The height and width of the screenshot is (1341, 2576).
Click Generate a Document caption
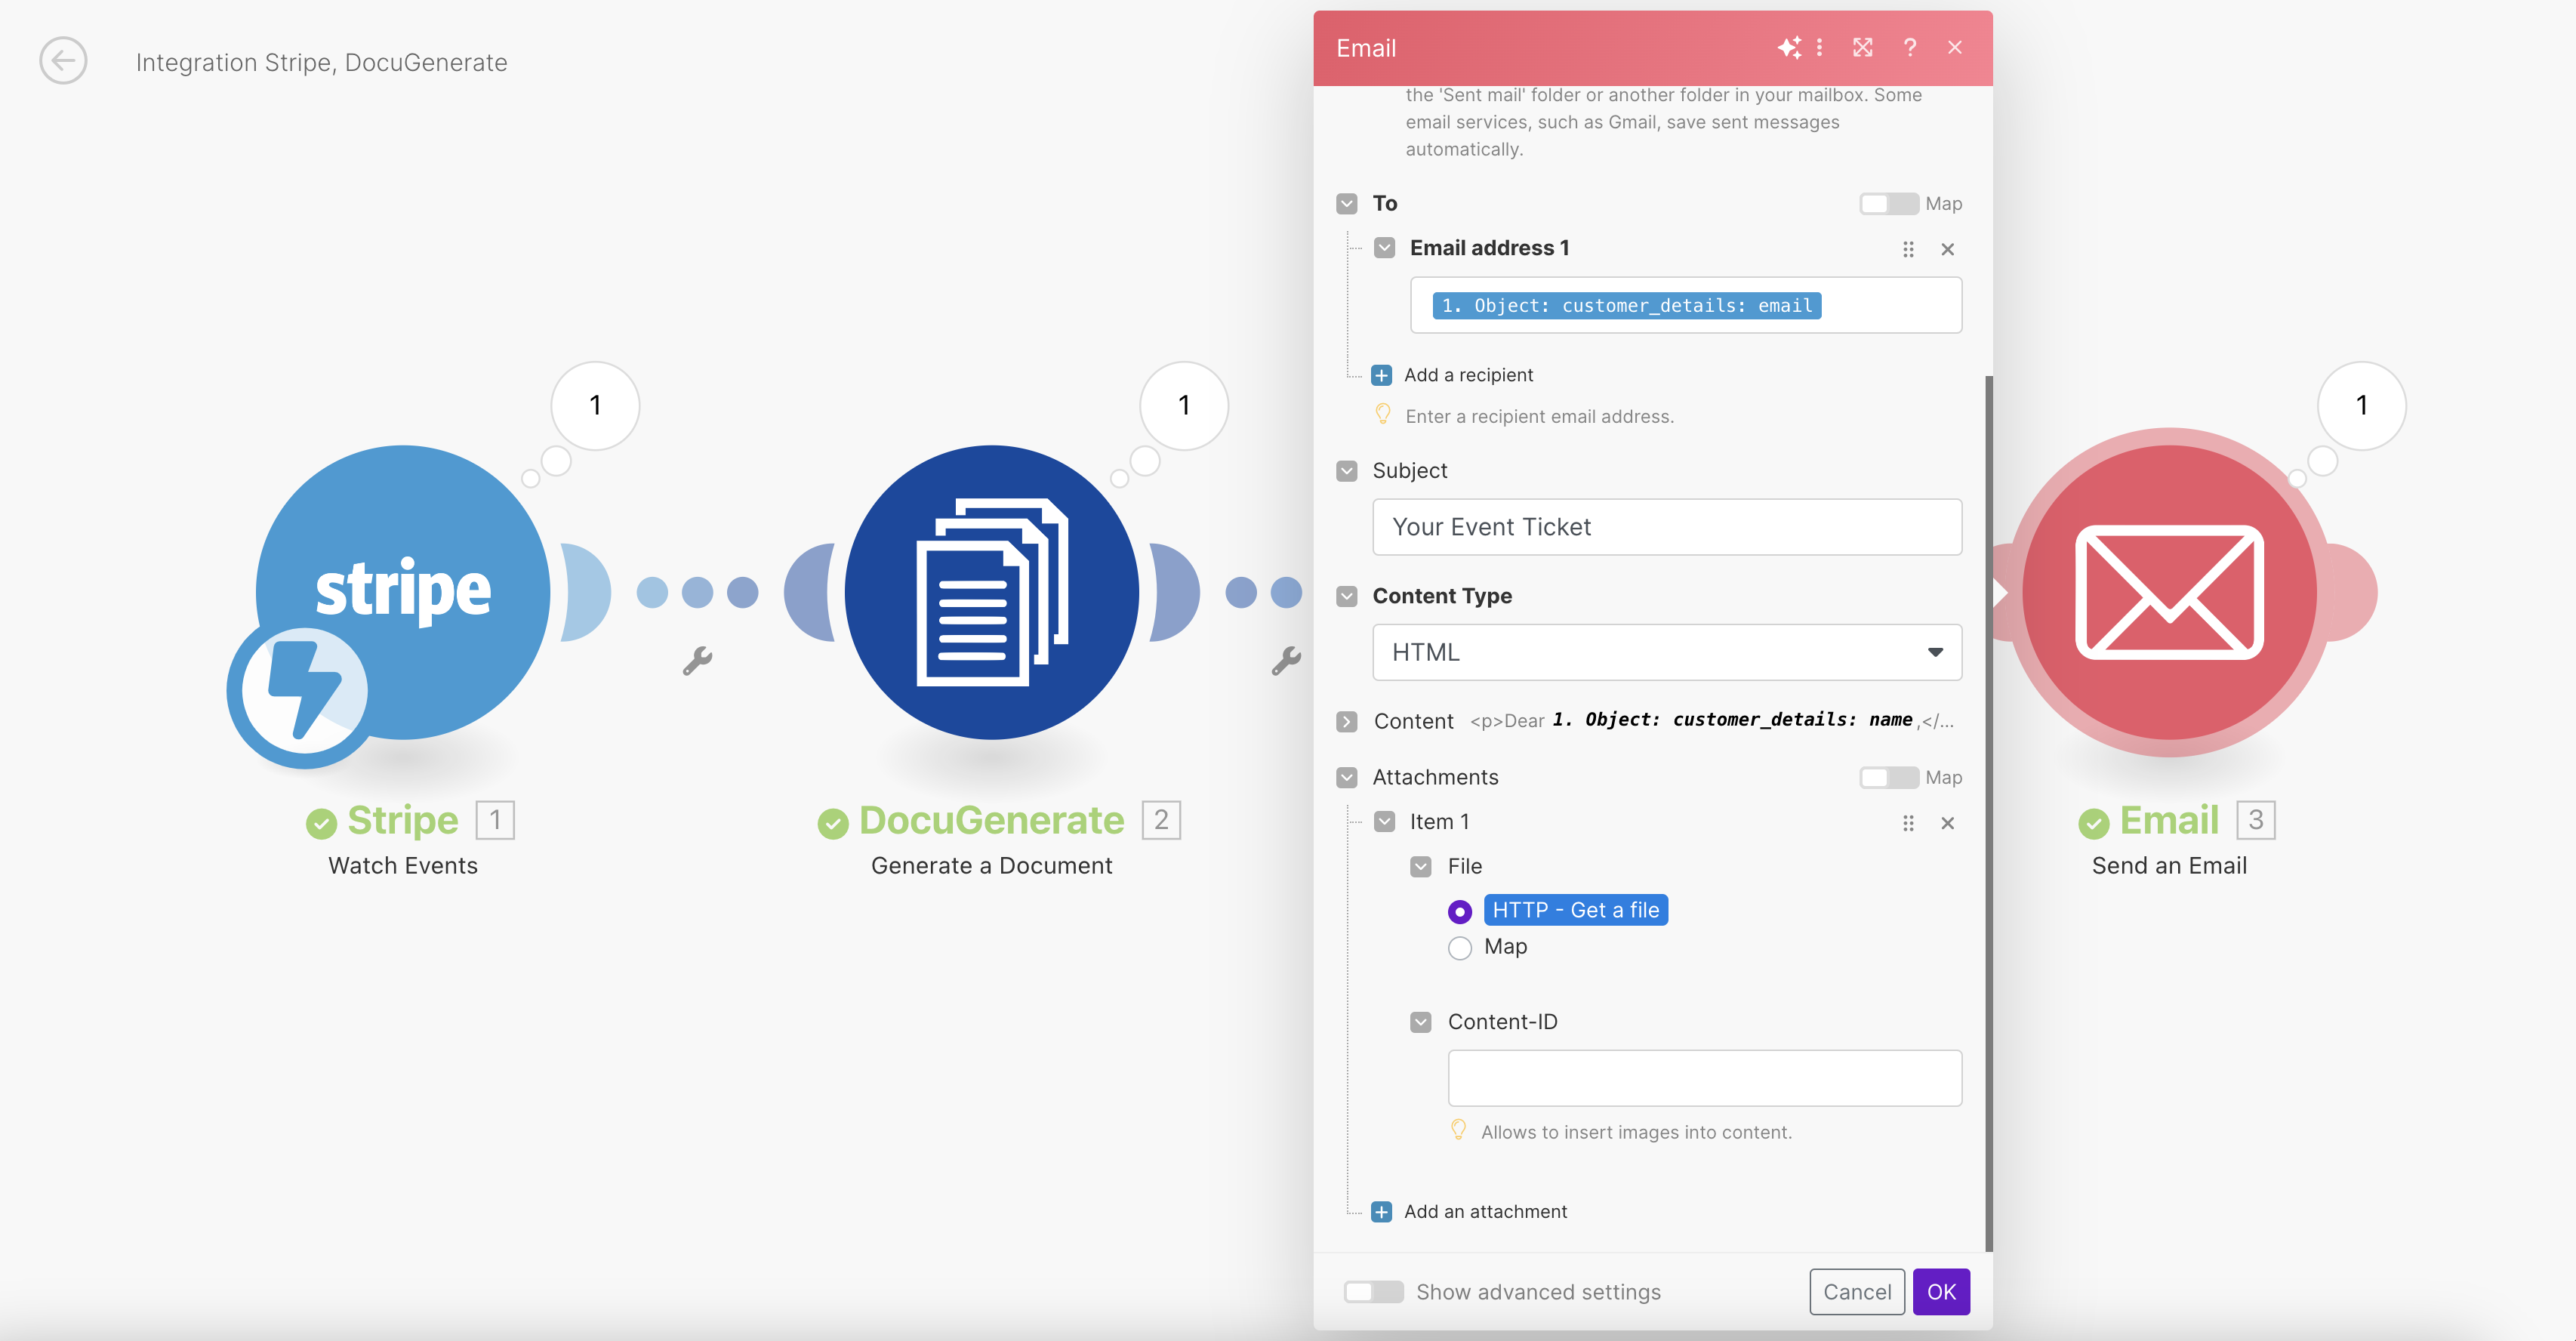991,866
